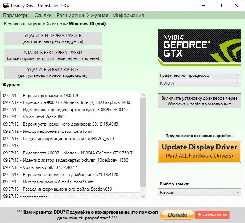The width and height of the screenshot is (245, 223).
Task: Select log line Section050
Action: (x=70, y=189)
